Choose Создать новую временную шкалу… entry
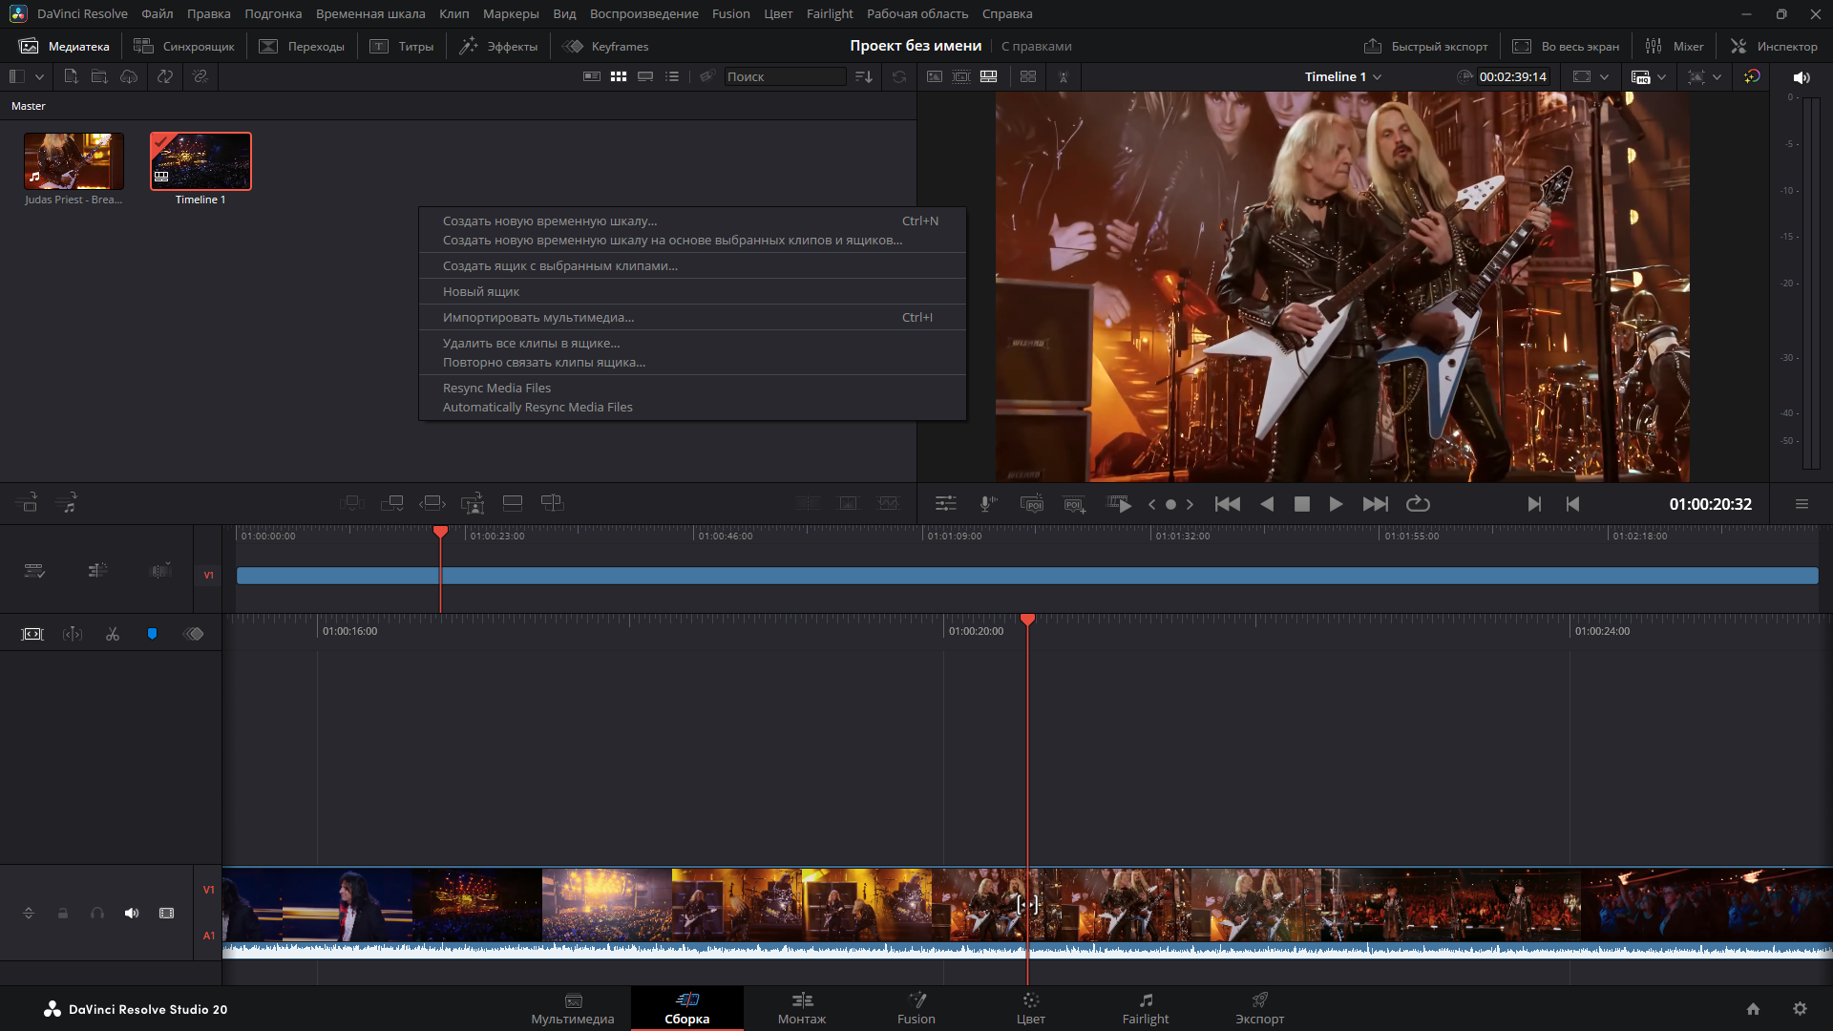The image size is (1833, 1031). pyautogui.click(x=691, y=221)
